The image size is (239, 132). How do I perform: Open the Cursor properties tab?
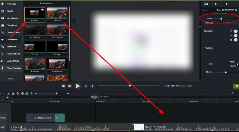227,4
